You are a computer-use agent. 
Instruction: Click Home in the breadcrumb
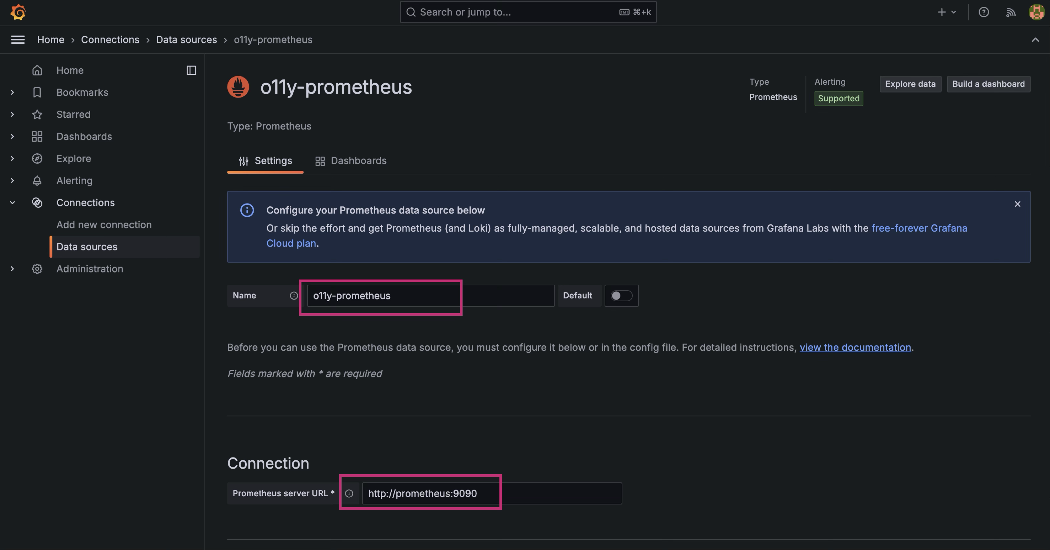[50, 39]
